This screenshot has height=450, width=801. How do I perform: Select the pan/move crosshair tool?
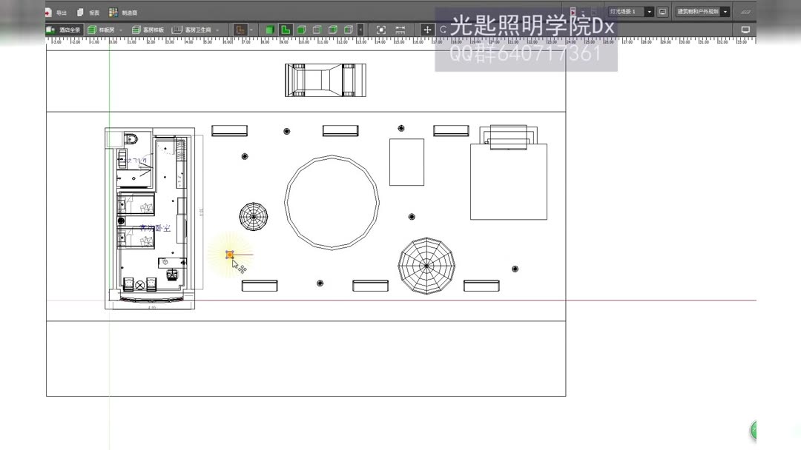click(x=427, y=30)
